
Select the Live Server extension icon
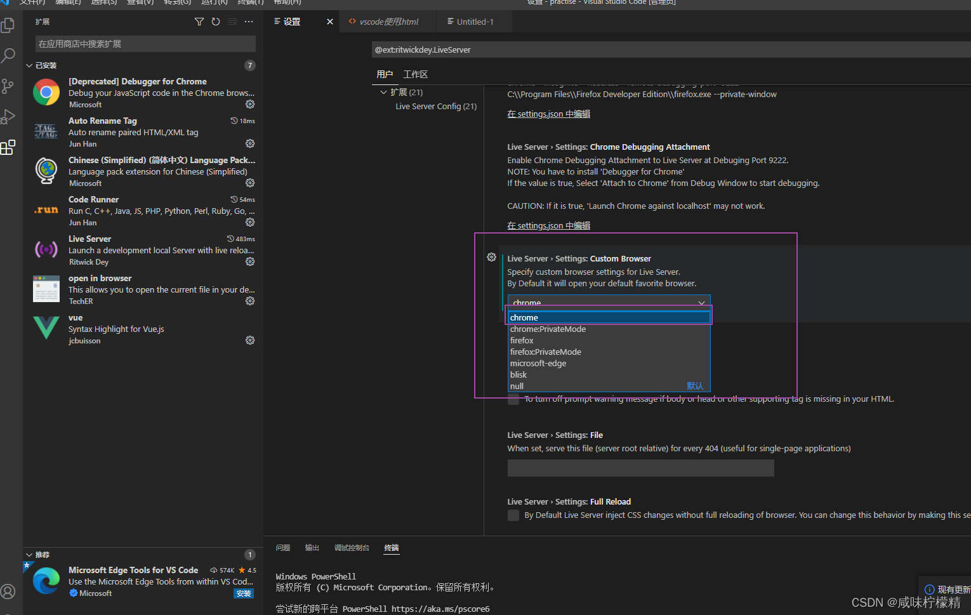[x=46, y=249]
